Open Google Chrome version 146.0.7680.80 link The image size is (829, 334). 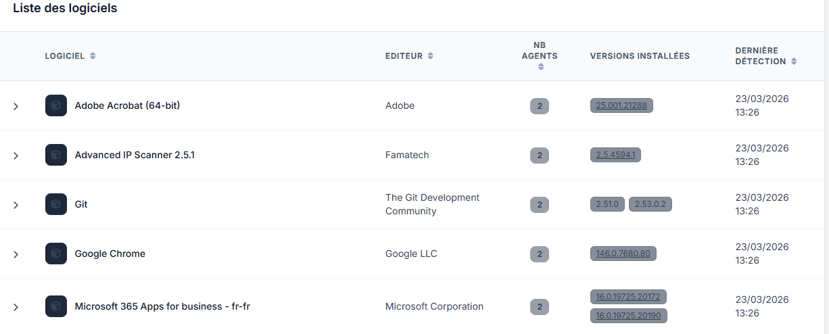623,254
